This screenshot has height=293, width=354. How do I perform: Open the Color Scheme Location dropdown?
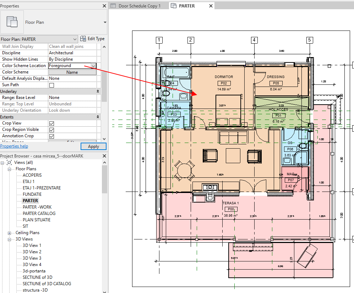[93, 65]
